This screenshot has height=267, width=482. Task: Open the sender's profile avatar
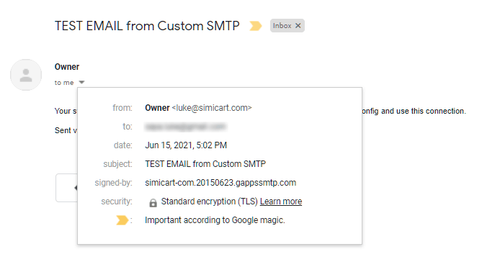(x=26, y=75)
